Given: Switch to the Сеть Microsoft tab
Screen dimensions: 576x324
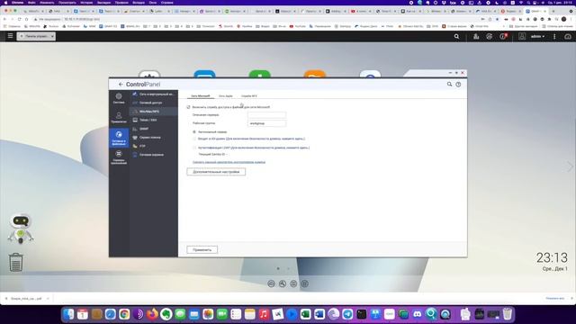Looking at the screenshot, I should click(200, 96).
